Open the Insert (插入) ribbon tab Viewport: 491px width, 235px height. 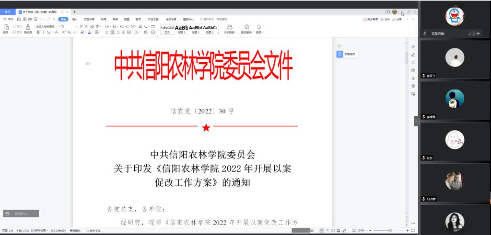pyautogui.click(x=75, y=20)
